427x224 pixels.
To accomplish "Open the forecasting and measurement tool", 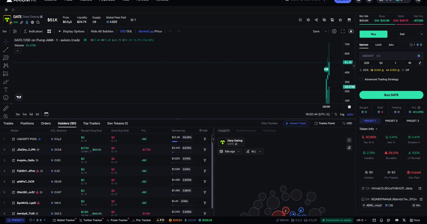I will click(6, 73).
